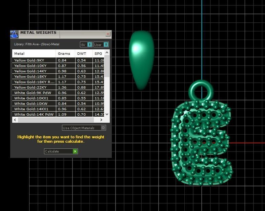The width and height of the screenshot is (265, 211).
Task: Select the Yellow Gold:9KY row
Action: (x=58, y=60)
